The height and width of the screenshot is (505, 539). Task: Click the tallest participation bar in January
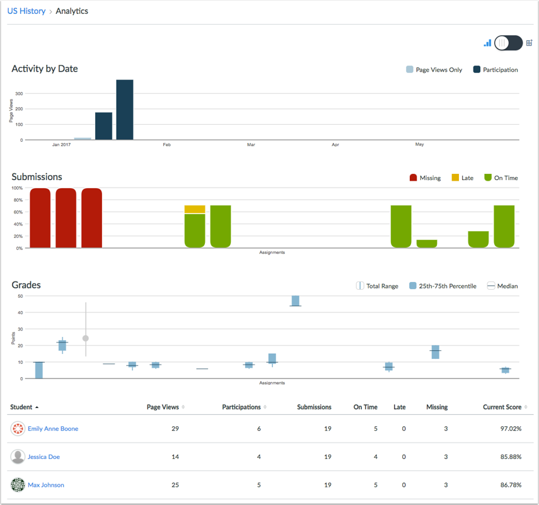(125, 110)
